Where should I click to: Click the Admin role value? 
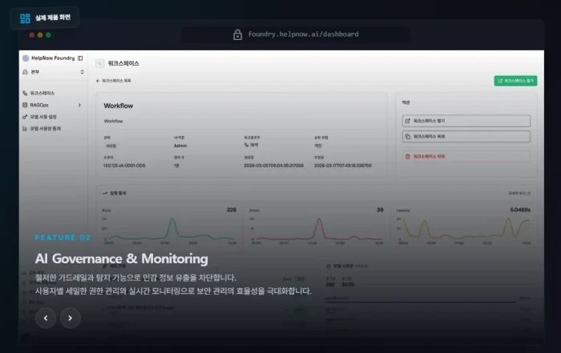tap(180, 146)
